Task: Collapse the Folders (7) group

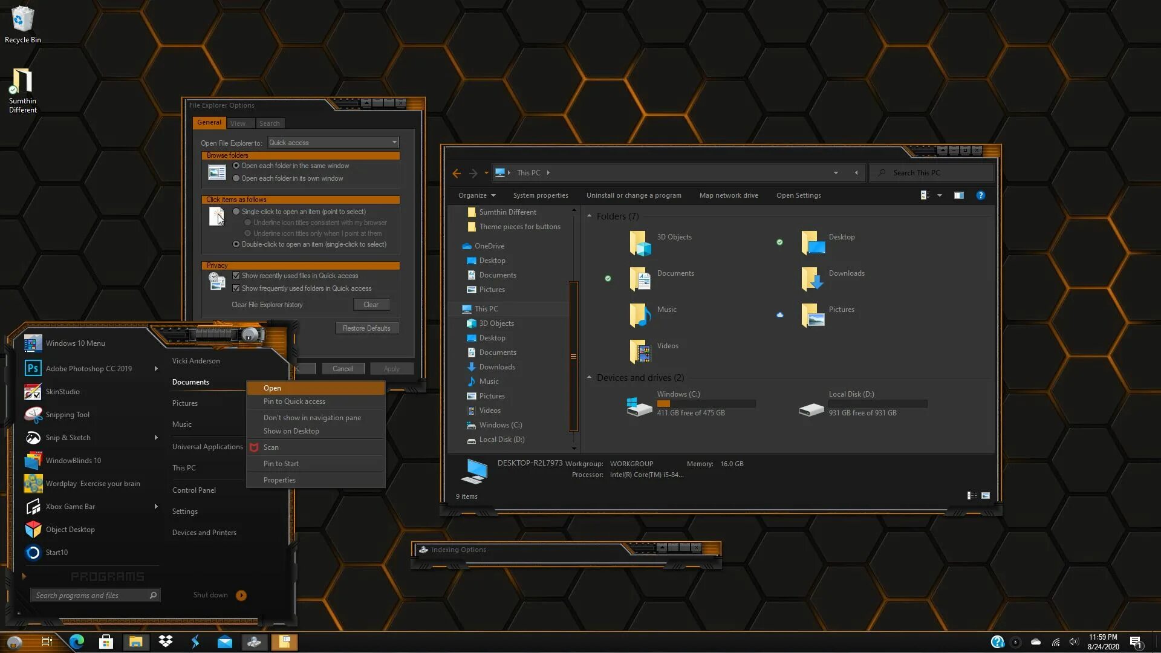Action: [589, 216]
